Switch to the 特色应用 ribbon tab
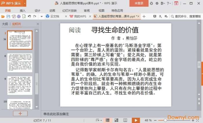This screenshot has width=203, height=123. coord(117,11)
